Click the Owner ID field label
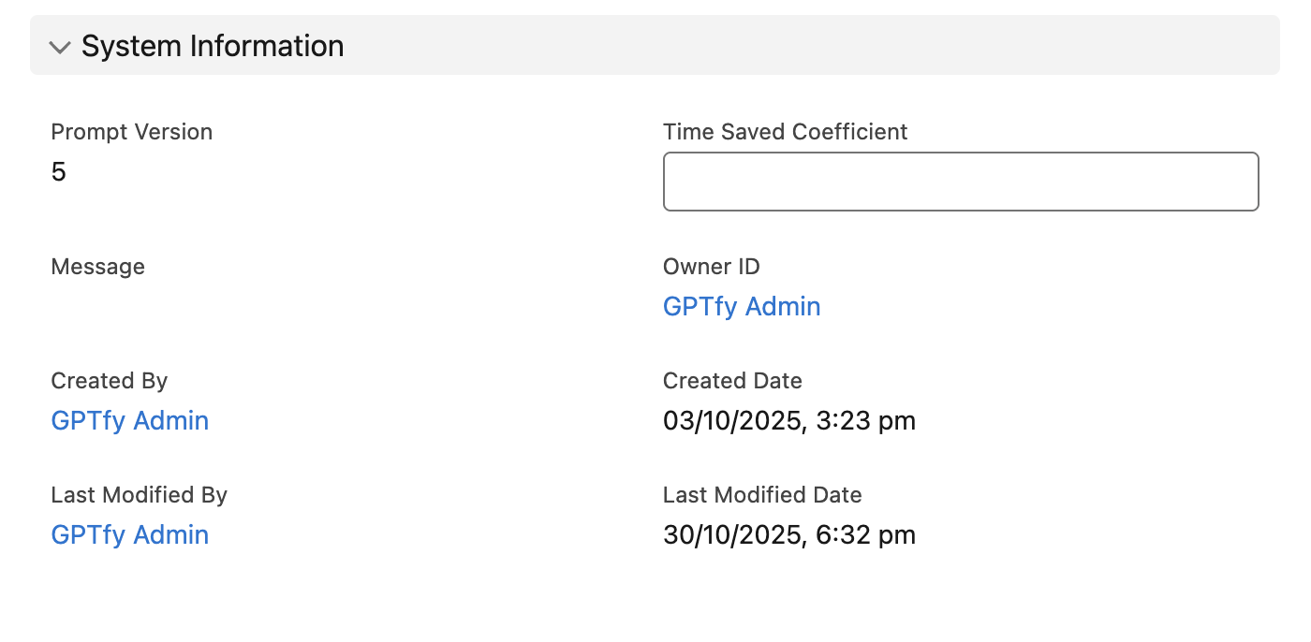 click(711, 267)
